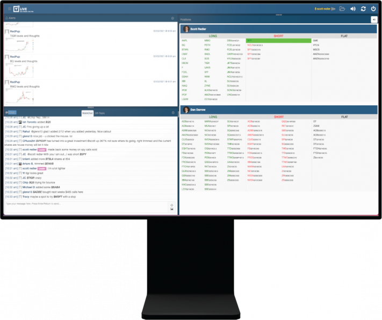Click LONG column header under Scott Redler
The image size is (382, 320).
click(x=213, y=36)
